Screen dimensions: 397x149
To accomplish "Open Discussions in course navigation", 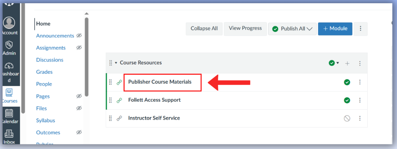I will click(49, 60).
